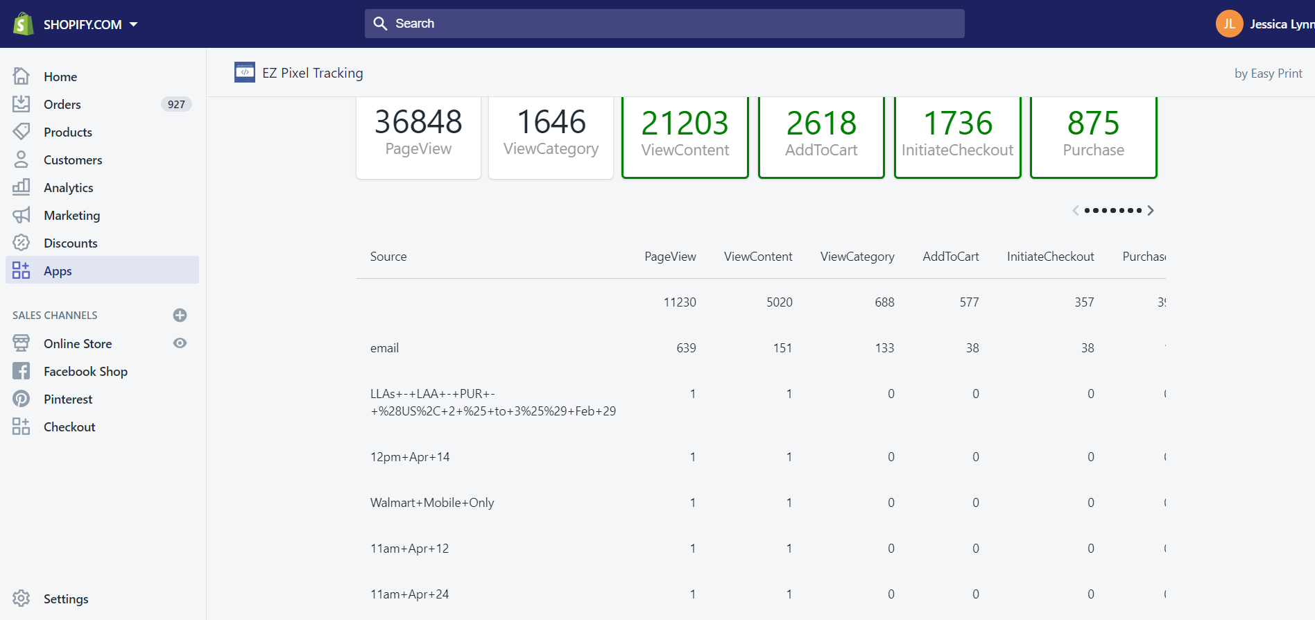Click the Products tag icon
The width and height of the screenshot is (1315, 620).
pos(22,132)
